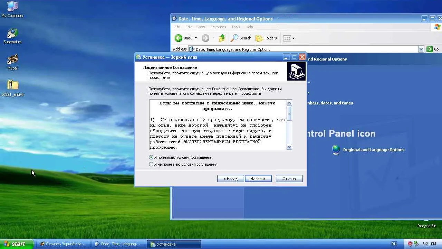The height and width of the screenshot is (249, 442).
Task: Click the Regional and Language Options globe icon
Action: (x=336, y=150)
